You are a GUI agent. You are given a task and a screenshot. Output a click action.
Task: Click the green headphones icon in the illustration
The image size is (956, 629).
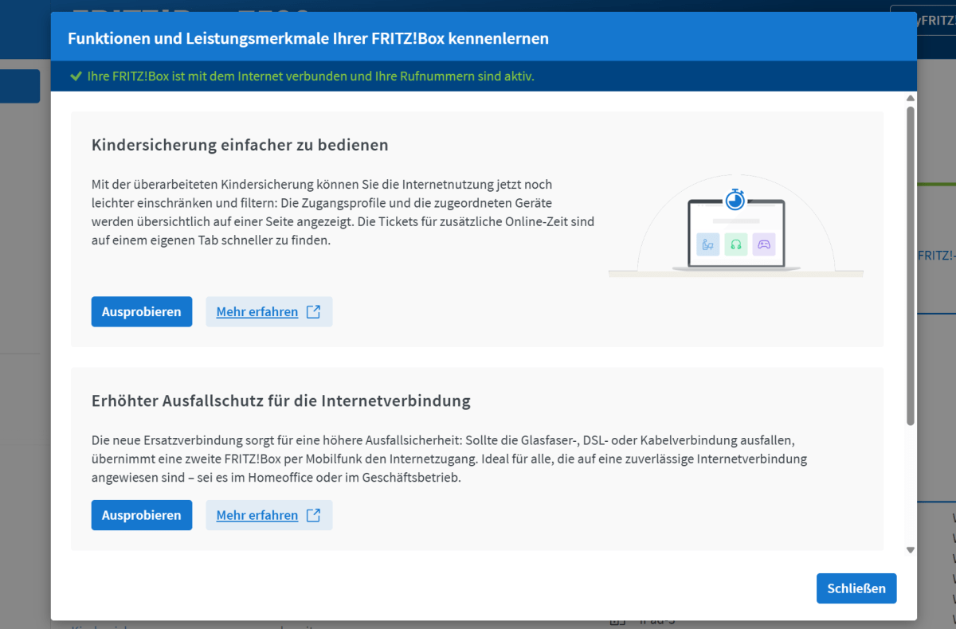click(x=735, y=244)
